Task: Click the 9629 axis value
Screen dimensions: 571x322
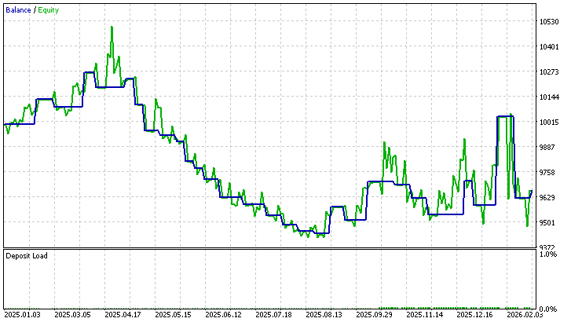Action: pos(549,197)
